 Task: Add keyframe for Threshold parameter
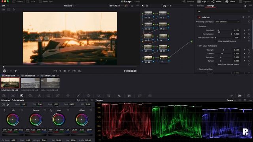click(x=245, y=30)
